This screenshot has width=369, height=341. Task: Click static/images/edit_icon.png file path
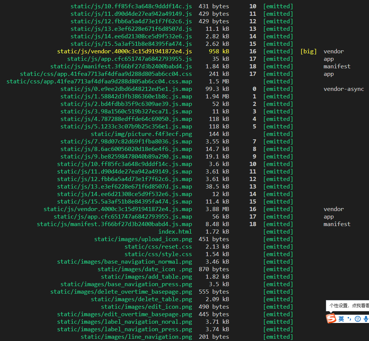tap(146, 307)
